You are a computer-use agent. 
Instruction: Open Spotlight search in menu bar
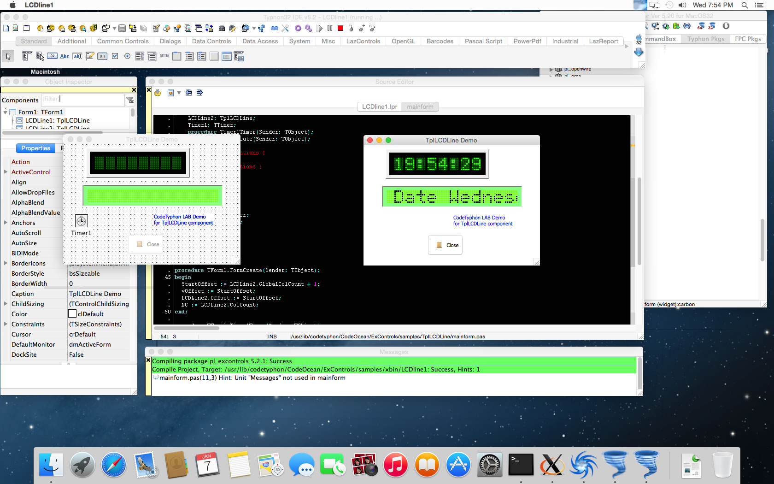click(x=745, y=5)
